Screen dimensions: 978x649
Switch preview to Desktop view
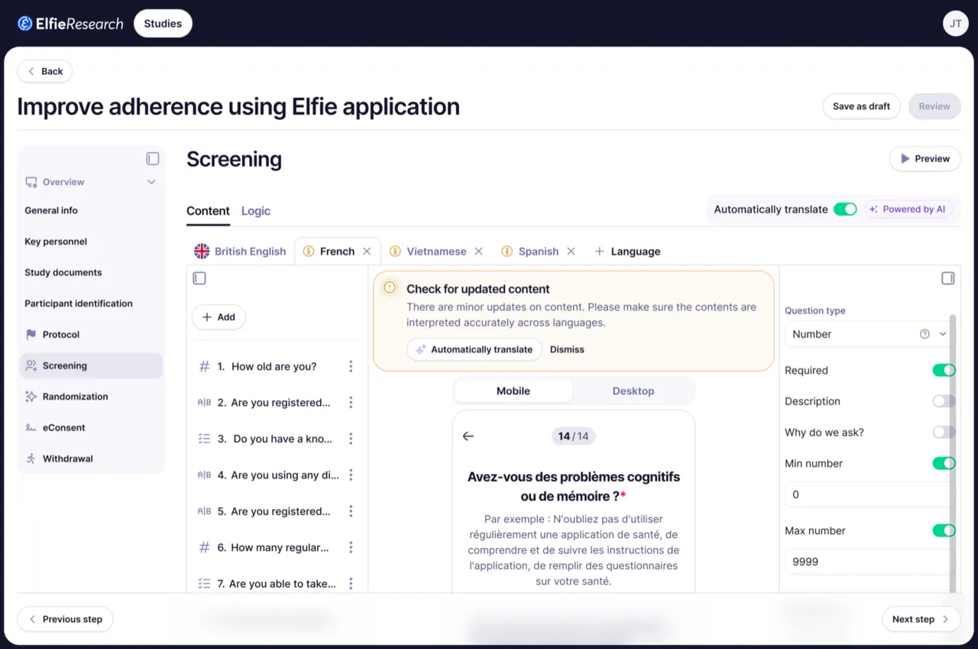(x=633, y=391)
